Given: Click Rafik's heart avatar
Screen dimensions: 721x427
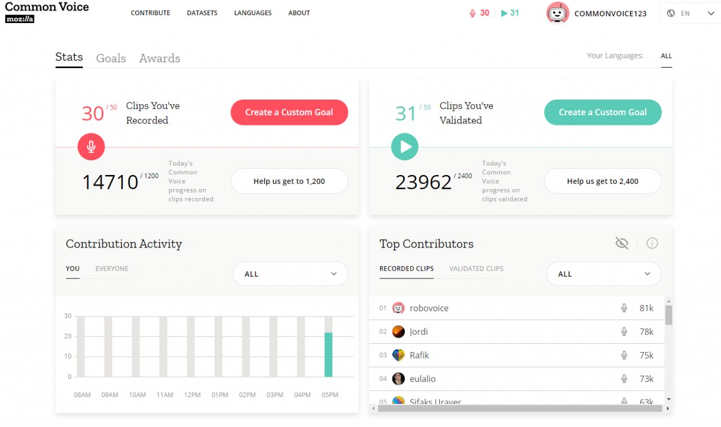Looking at the screenshot, I should pos(398,355).
